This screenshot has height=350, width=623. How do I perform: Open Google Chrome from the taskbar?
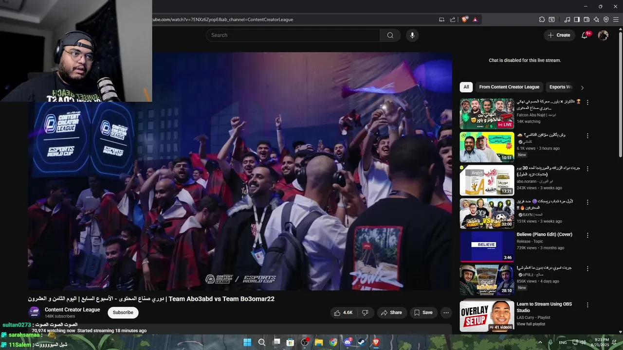pos(333,342)
